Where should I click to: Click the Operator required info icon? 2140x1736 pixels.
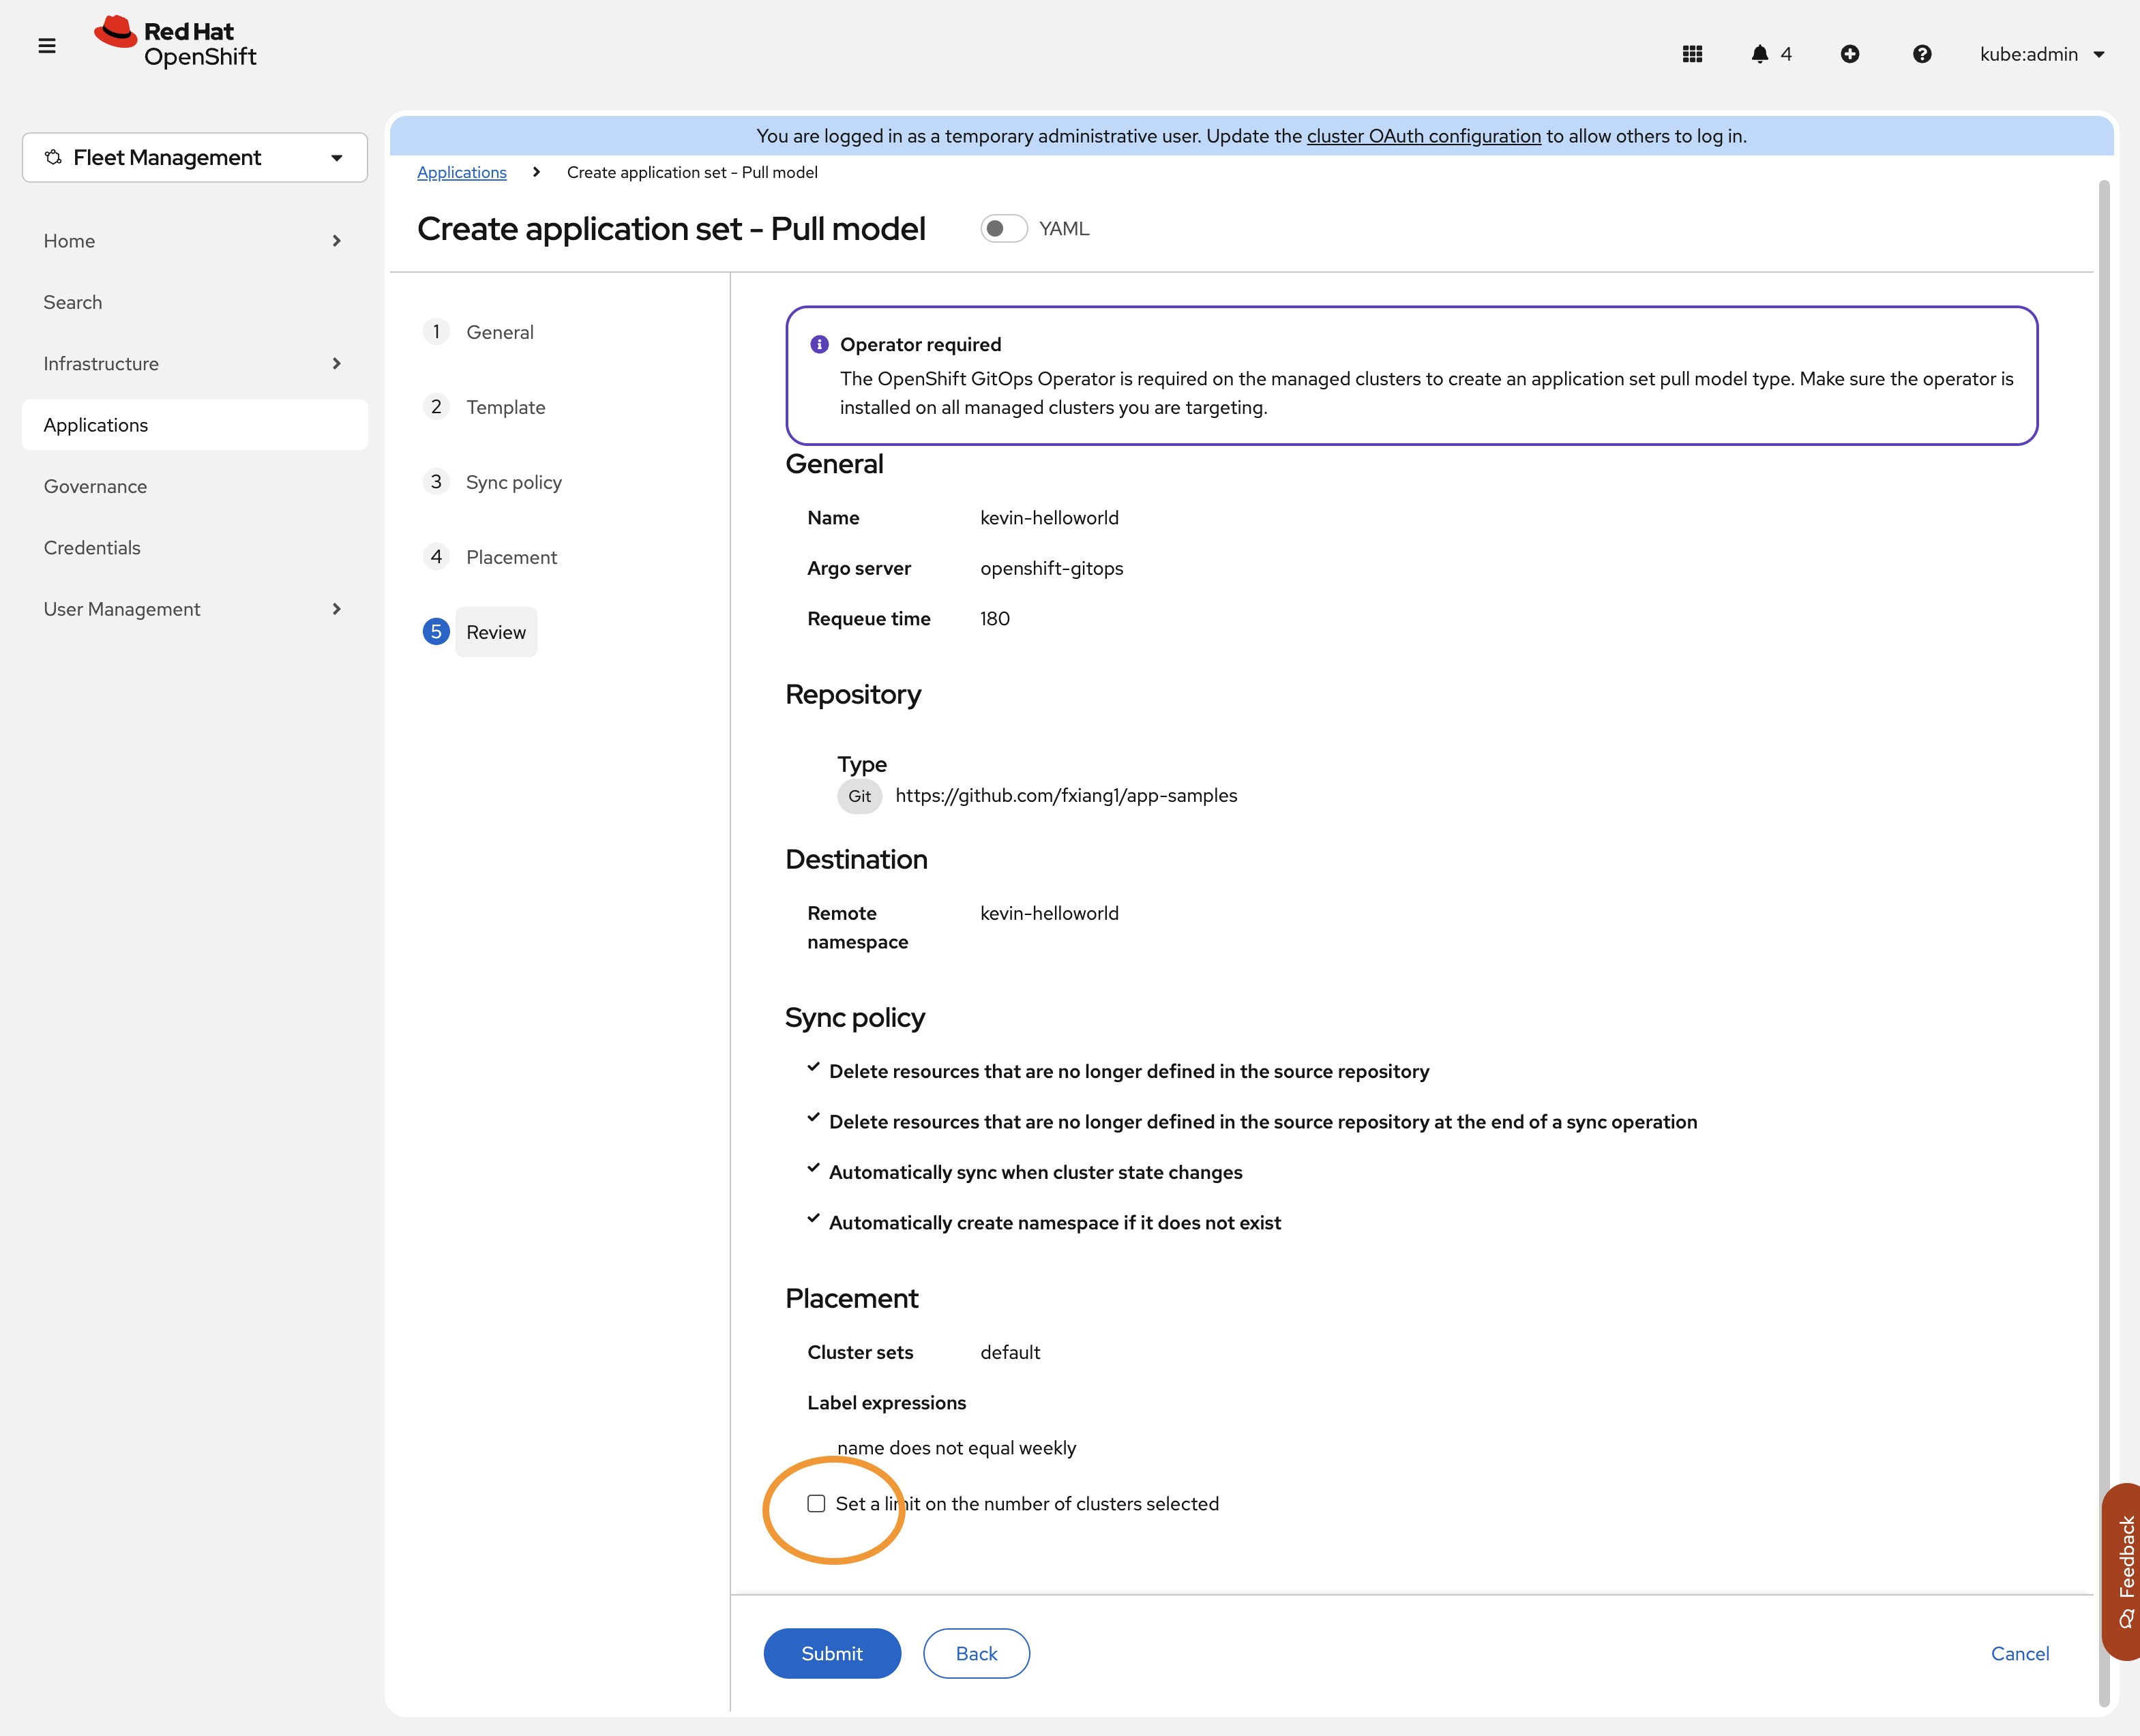tap(819, 344)
